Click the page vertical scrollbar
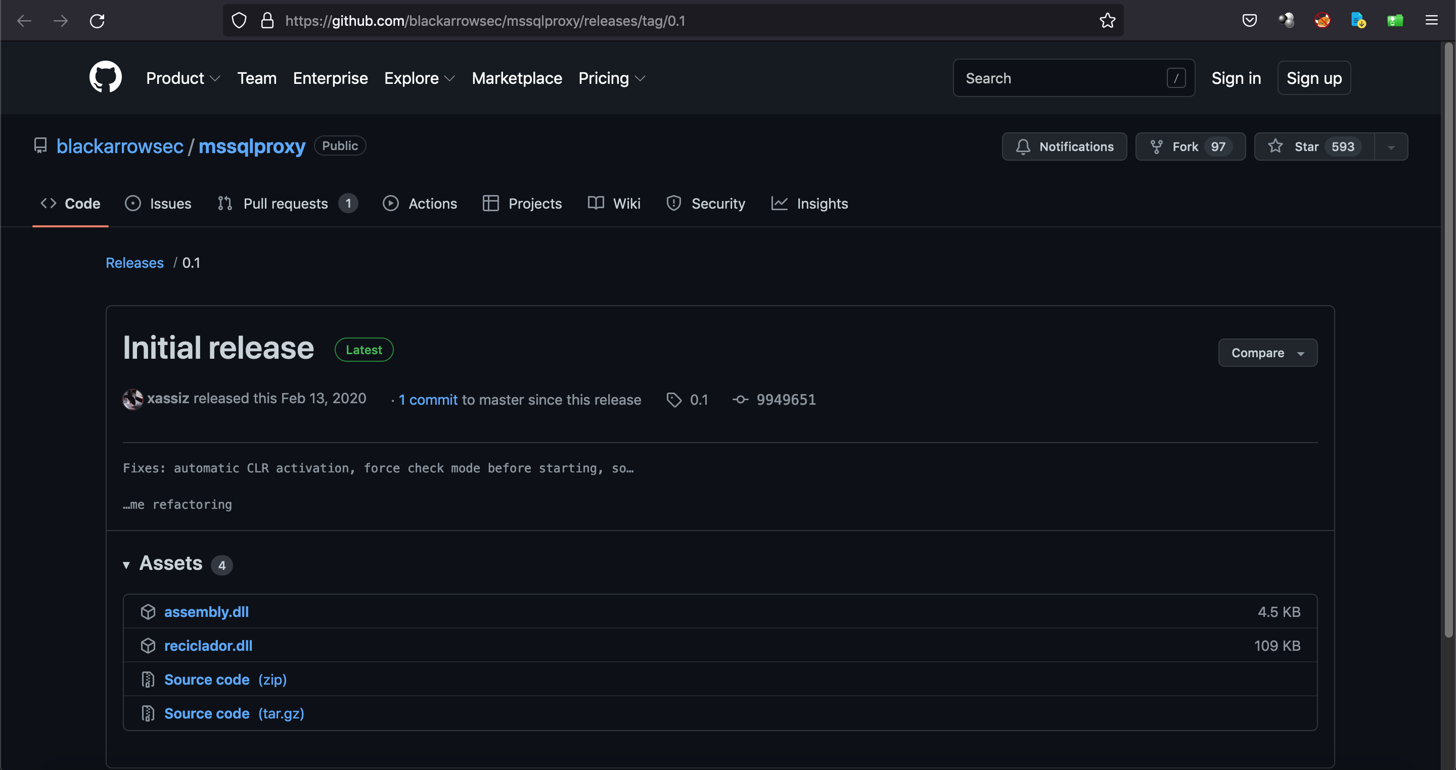 point(1448,339)
